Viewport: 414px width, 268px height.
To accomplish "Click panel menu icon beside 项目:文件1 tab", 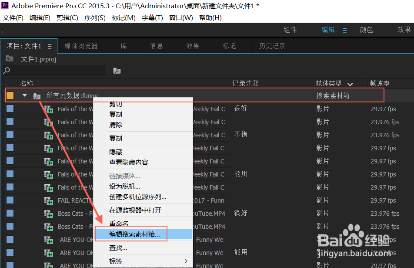I will click(49, 45).
